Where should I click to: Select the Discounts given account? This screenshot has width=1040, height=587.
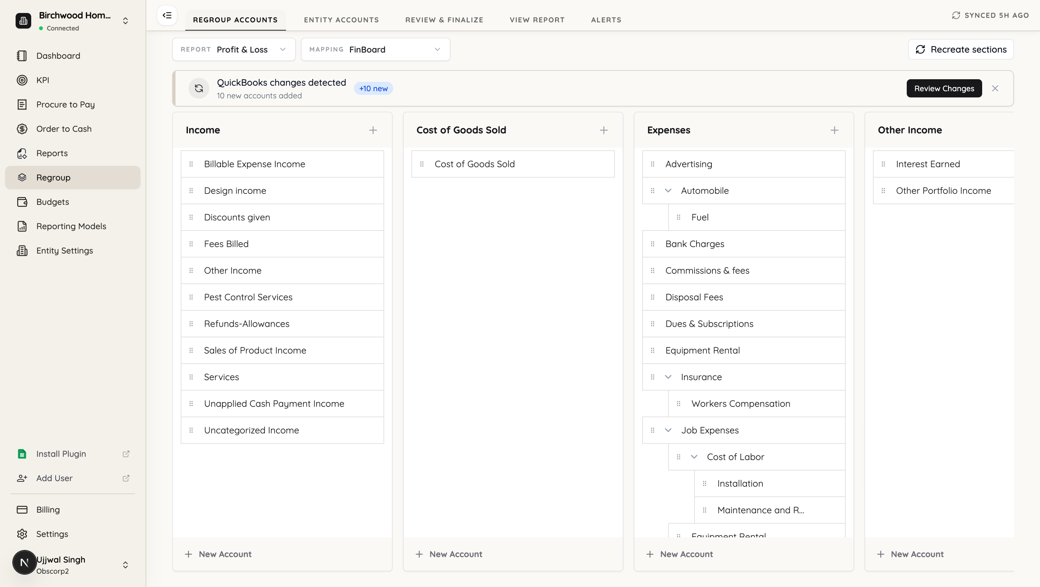(282, 218)
